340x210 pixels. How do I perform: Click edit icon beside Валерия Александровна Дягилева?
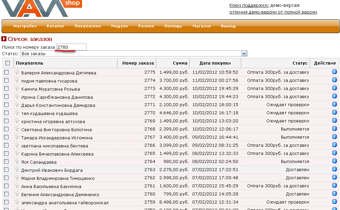17,72
